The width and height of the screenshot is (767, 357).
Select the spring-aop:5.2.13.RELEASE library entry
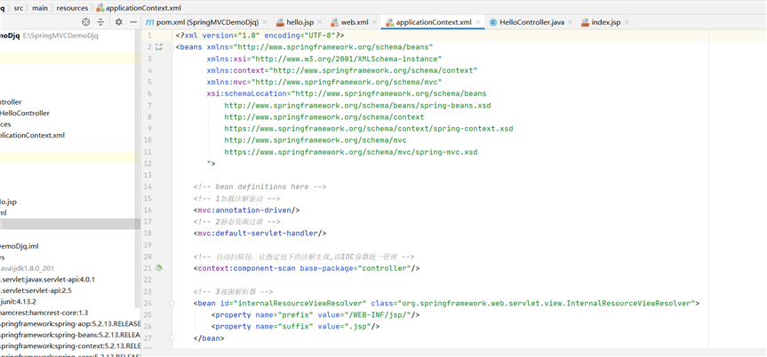click(70, 324)
